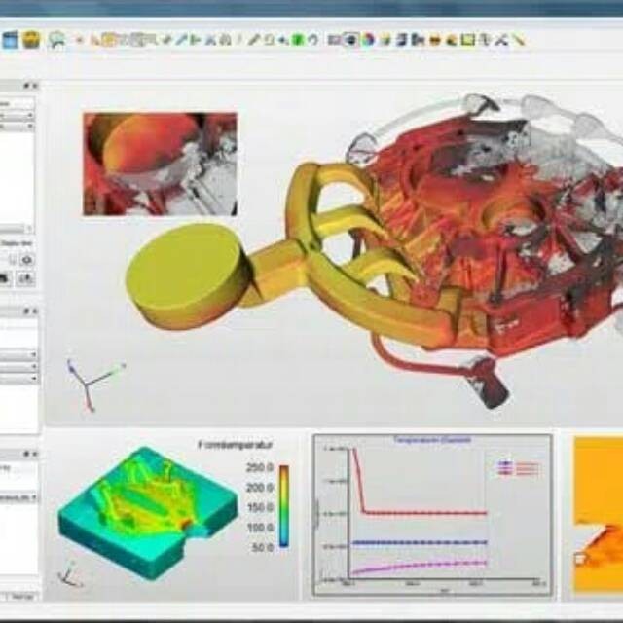Click the orange thumbnail view at bottom right

[x=598, y=516]
